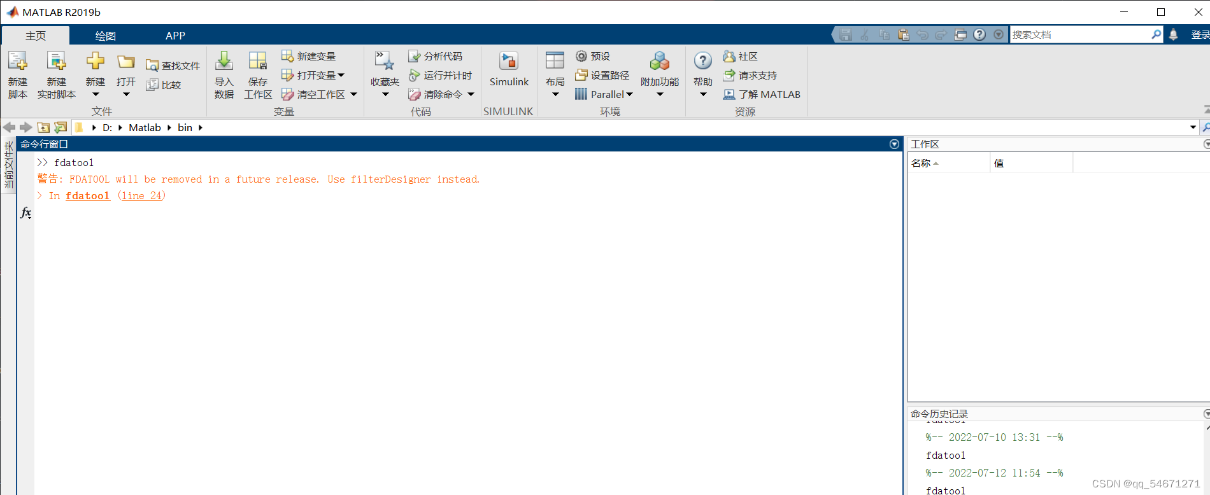The height and width of the screenshot is (495, 1210).
Task: Click the 保存工作区 (Save Workspace) icon
Action: click(258, 61)
